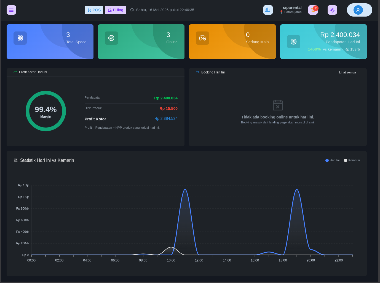This screenshot has height=283, width=380.
Task: Click the building outlet icon
Action: 268,10
